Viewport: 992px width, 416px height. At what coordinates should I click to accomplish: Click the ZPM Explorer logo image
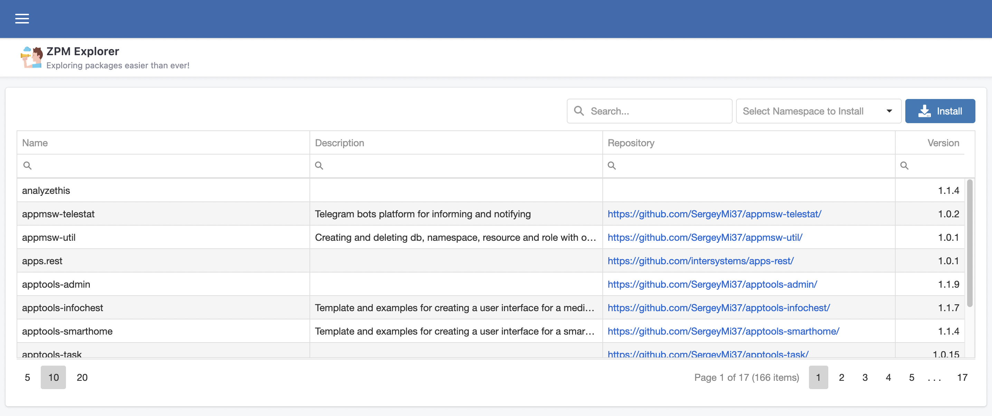pos(31,57)
